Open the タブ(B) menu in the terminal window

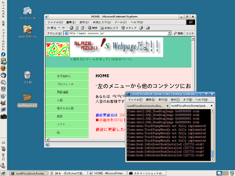pos(188,99)
